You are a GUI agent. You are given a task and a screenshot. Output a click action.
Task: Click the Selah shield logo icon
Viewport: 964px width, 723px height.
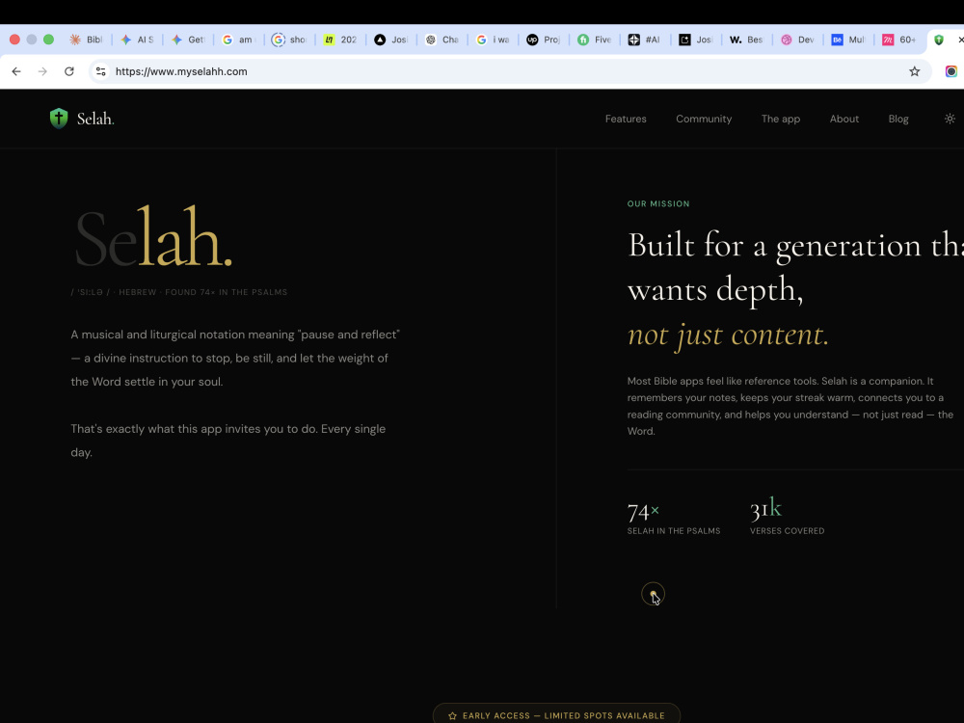pyautogui.click(x=59, y=118)
